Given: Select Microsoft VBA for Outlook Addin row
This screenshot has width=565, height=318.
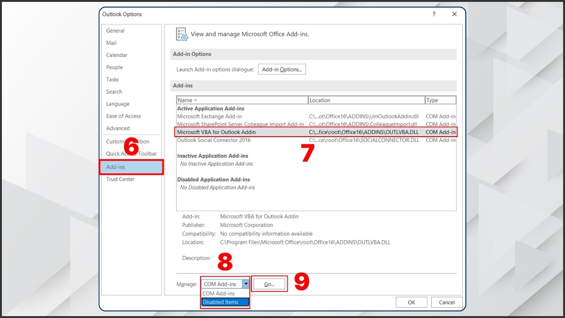Looking at the screenshot, I should 316,132.
